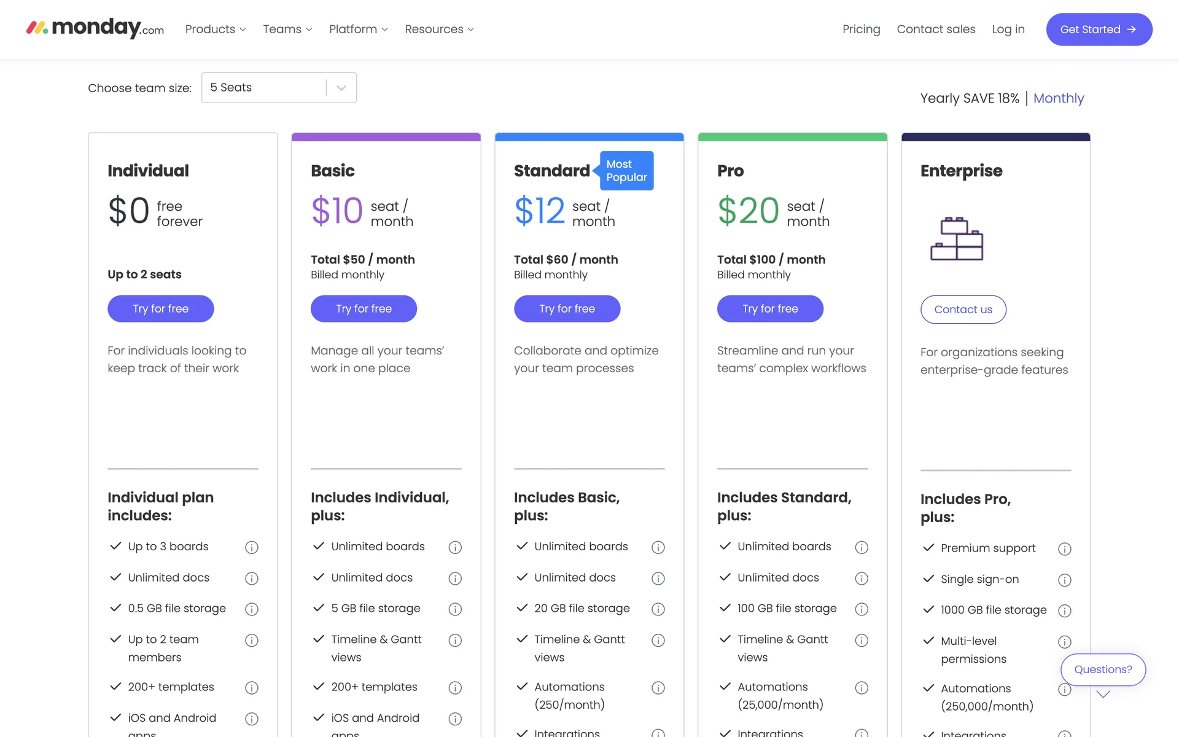Open info for Multi-level permissions

(x=1065, y=642)
